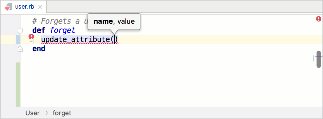The height and width of the screenshot is (119, 323).
Task: Click the def keyword in the code
Action: (39, 30)
